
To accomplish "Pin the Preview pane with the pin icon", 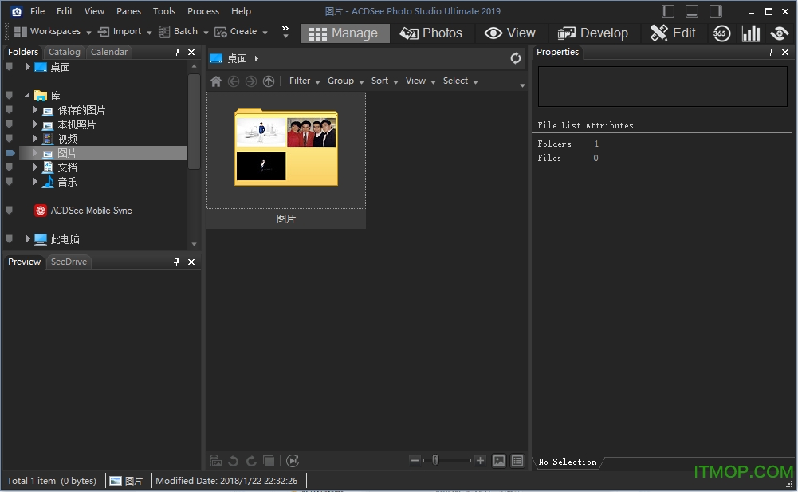I will [177, 261].
